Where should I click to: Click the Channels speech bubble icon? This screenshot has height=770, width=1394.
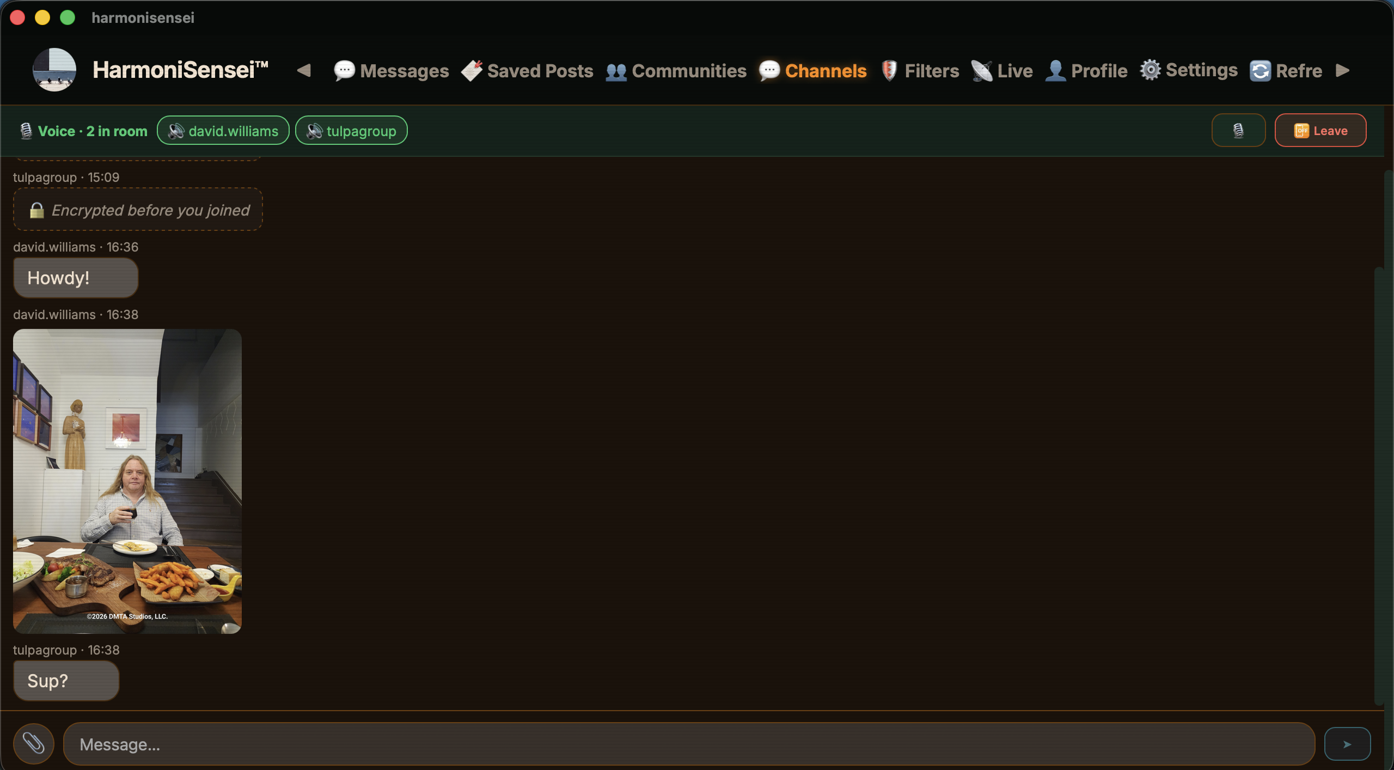(x=769, y=71)
